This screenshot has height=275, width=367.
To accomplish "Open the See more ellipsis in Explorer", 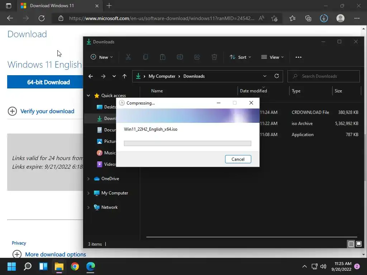I will tap(299, 57).
